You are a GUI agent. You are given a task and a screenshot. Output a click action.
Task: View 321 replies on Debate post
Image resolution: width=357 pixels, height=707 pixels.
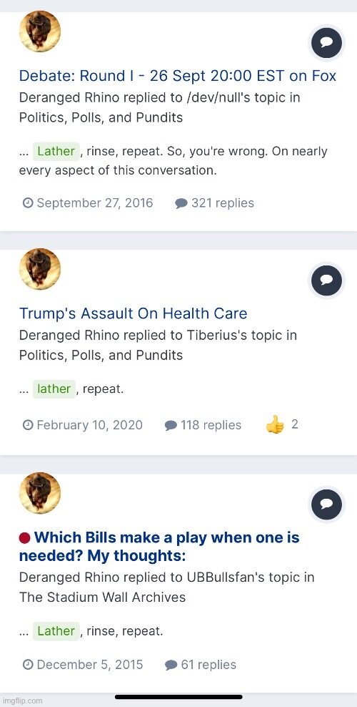tap(214, 203)
